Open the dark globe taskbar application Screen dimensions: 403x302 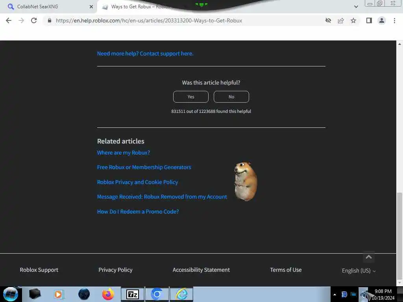(84, 294)
